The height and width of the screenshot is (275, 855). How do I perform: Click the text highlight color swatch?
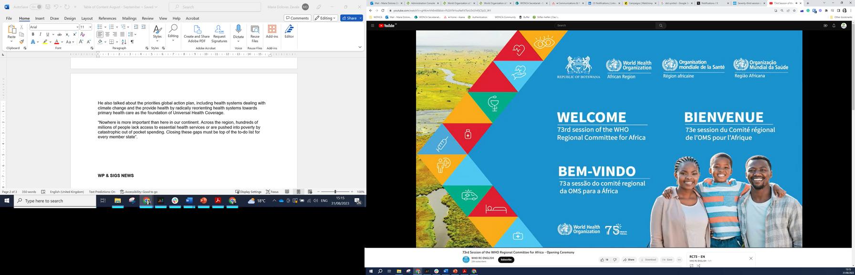pos(45,42)
